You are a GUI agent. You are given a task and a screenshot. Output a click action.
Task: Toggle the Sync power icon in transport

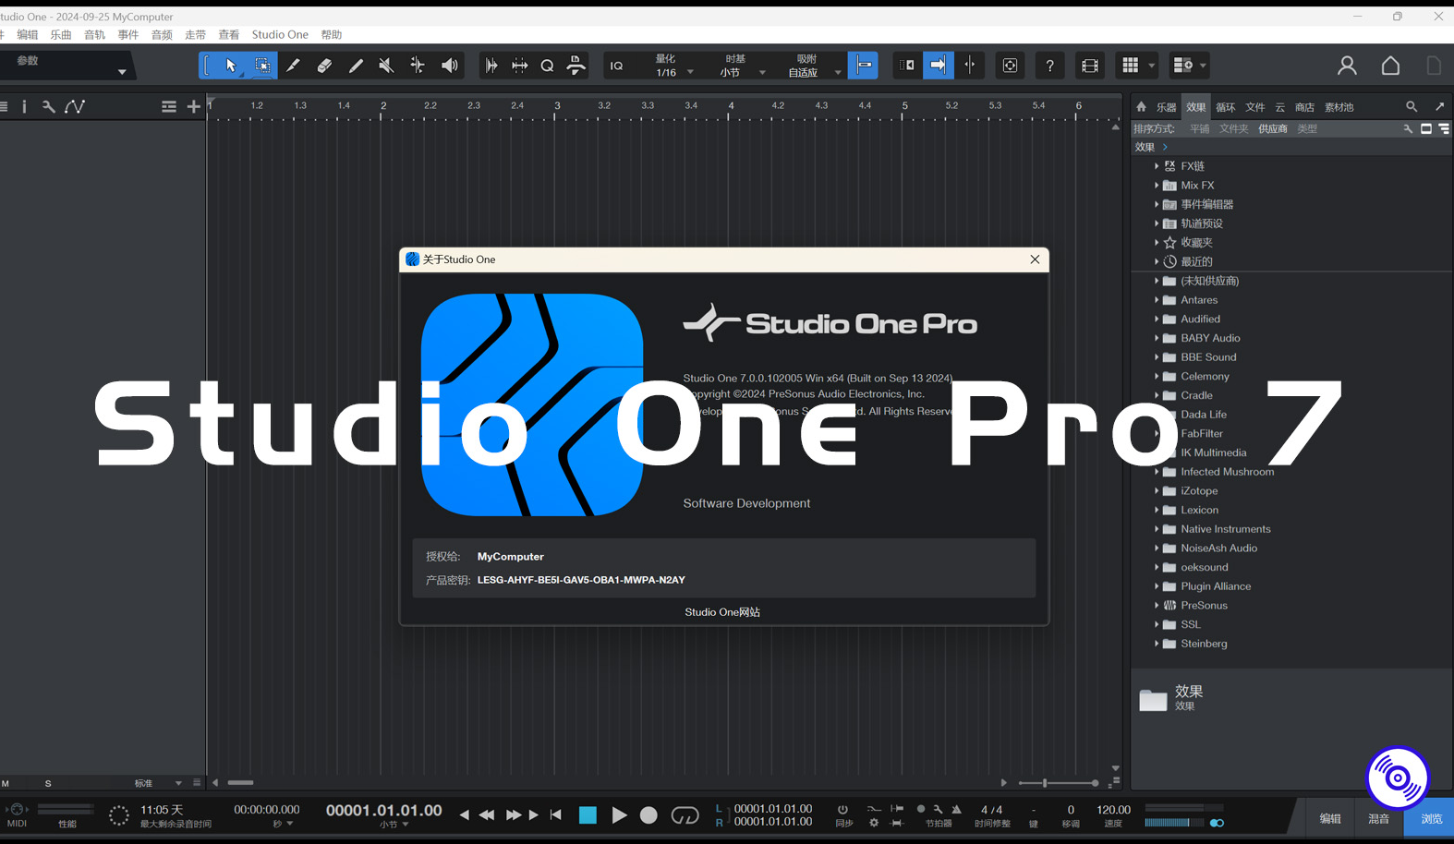point(842,810)
